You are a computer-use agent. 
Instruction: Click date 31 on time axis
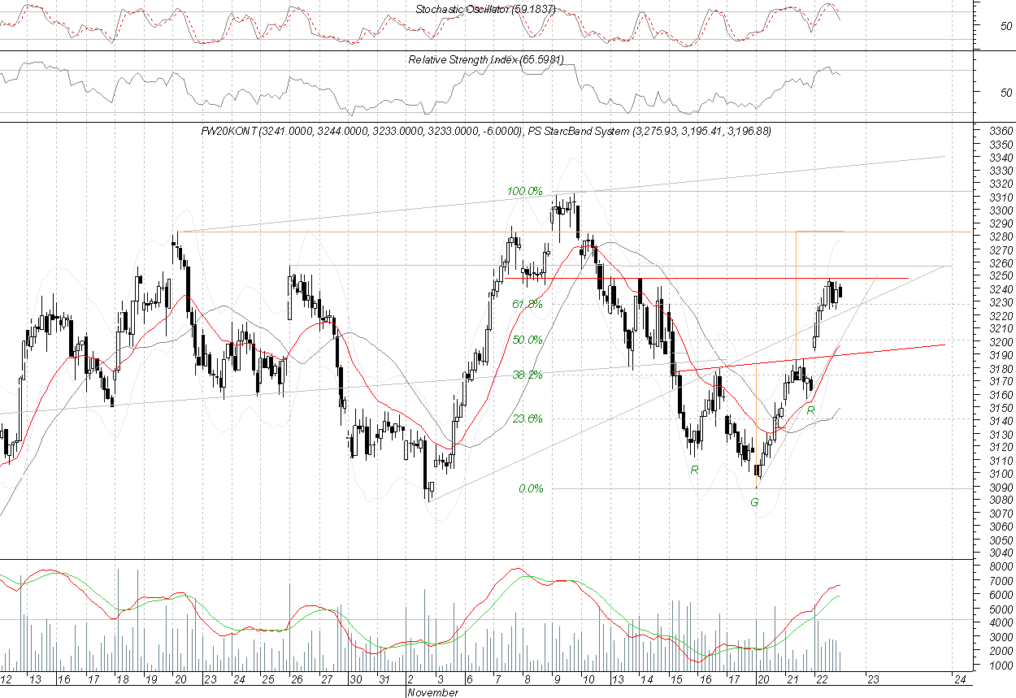[384, 679]
